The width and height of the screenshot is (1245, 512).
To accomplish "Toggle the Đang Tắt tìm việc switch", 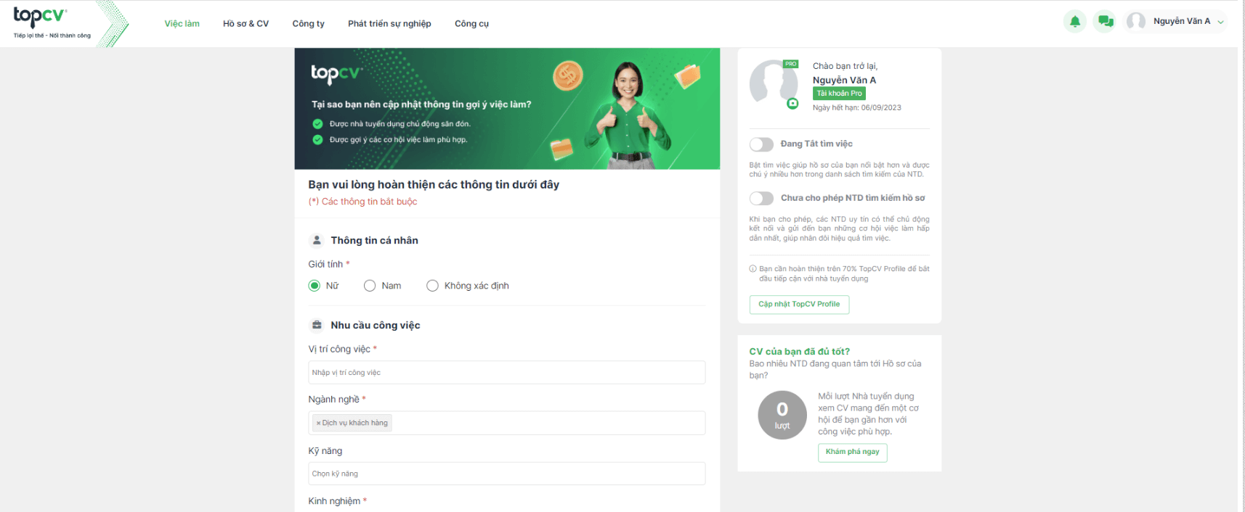I will click(x=761, y=144).
